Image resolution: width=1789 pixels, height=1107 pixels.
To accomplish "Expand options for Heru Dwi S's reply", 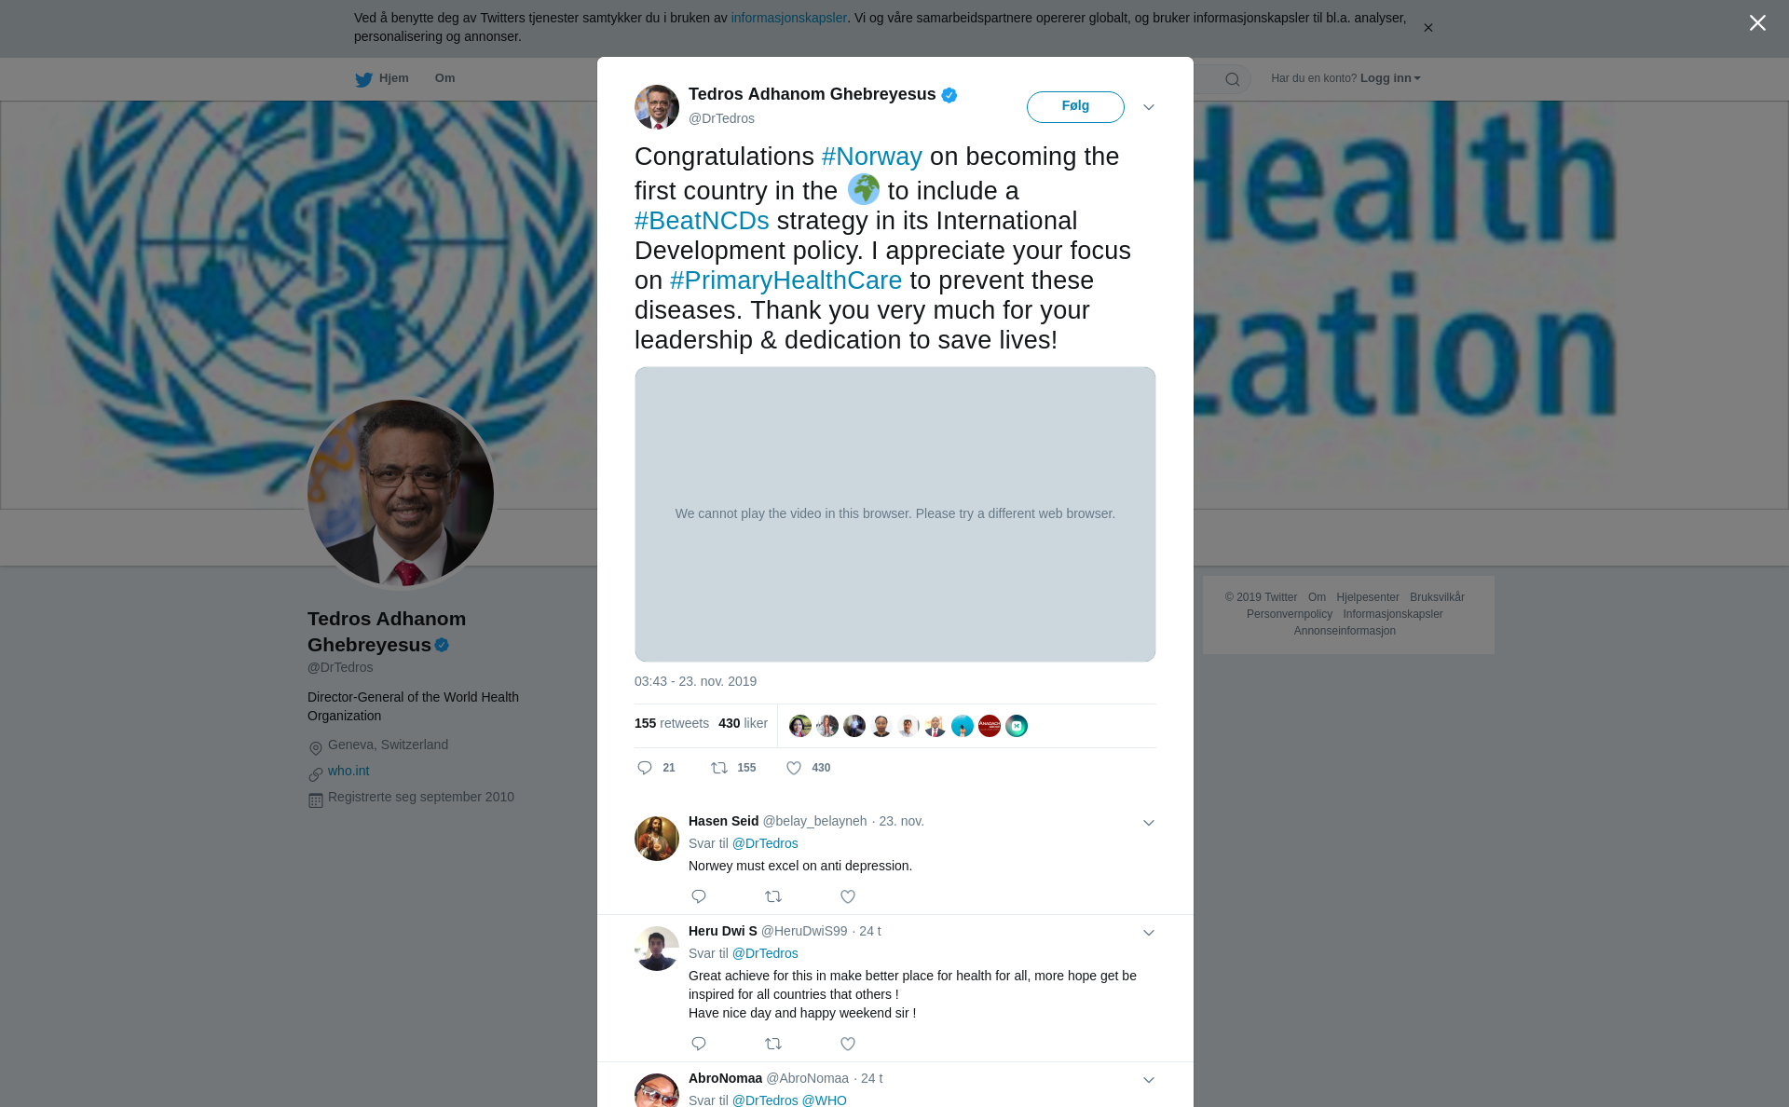I will [1149, 933].
